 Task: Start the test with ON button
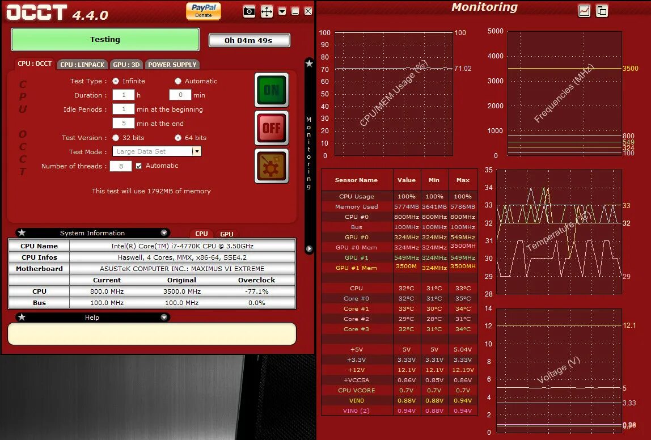pos(272,90)
